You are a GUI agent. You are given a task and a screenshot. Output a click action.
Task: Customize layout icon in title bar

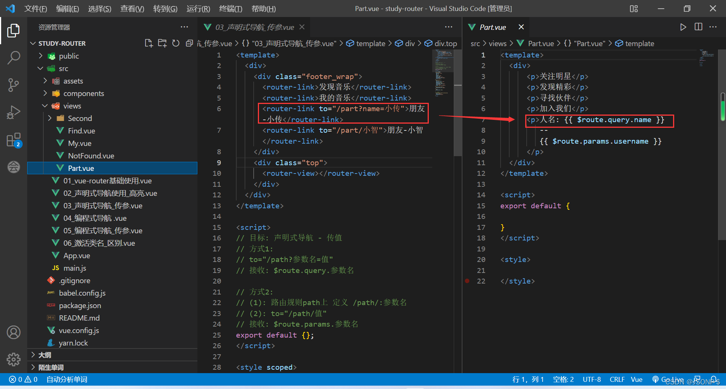634,9
